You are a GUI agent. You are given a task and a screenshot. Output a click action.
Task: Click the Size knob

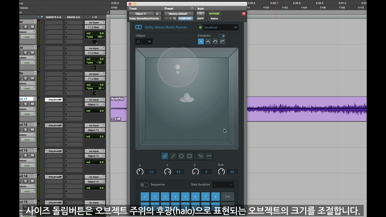[221, 172]
